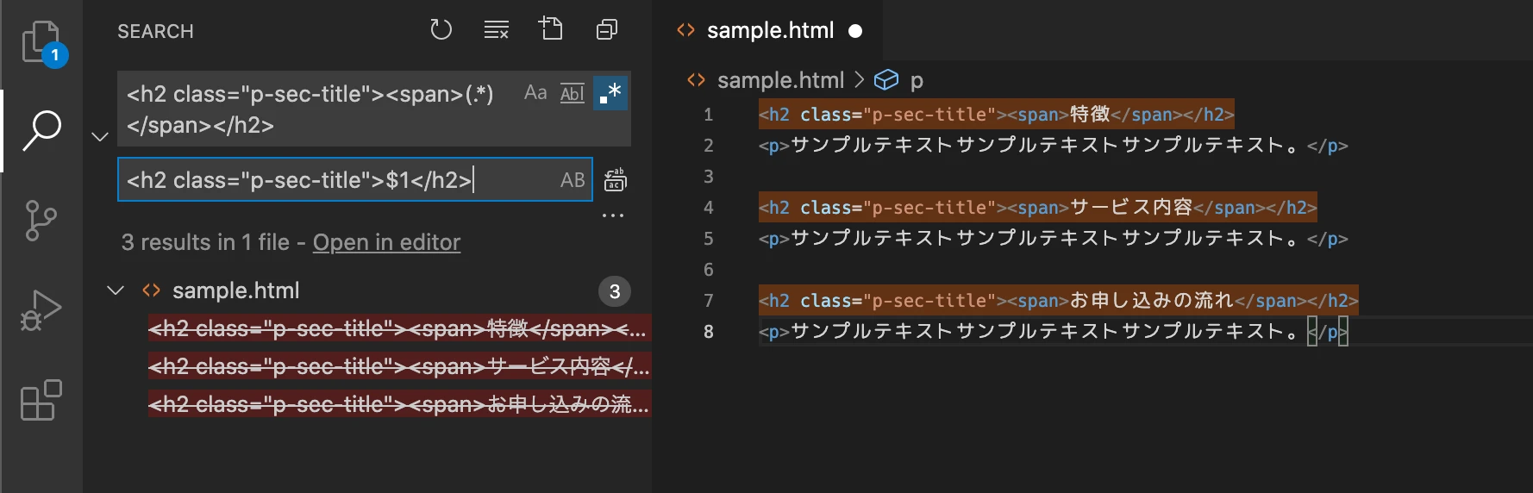The image size is (1533, 493).
Task: Click line number 7 in gutter
Action: pyautogui.click(x=708, y=301)
